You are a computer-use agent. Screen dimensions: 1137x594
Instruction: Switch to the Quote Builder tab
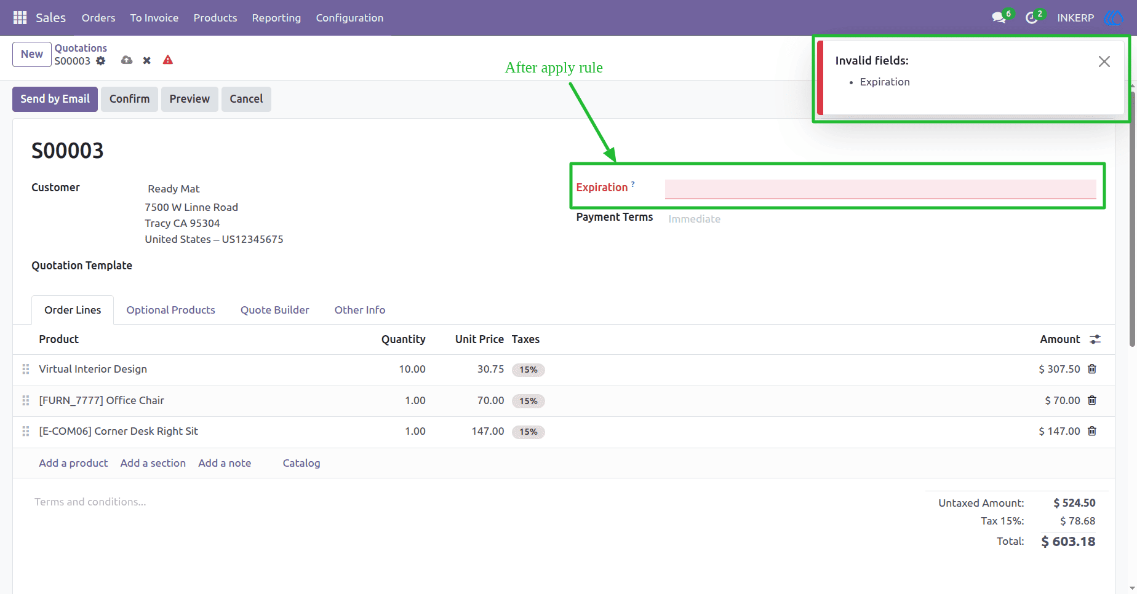(x=275, y=310)
